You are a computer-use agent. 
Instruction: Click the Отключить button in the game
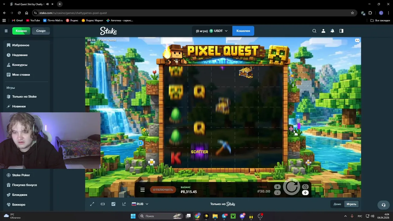coord(163,190)
